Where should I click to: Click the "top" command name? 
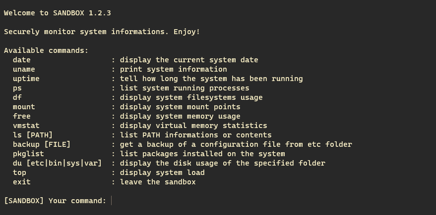point(19,172)
